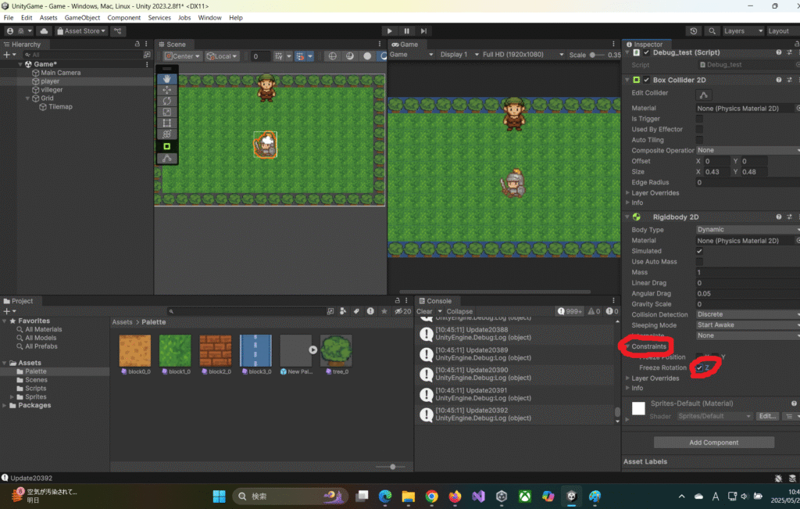Open Rigidbody 2D preset settings icon

789,217
